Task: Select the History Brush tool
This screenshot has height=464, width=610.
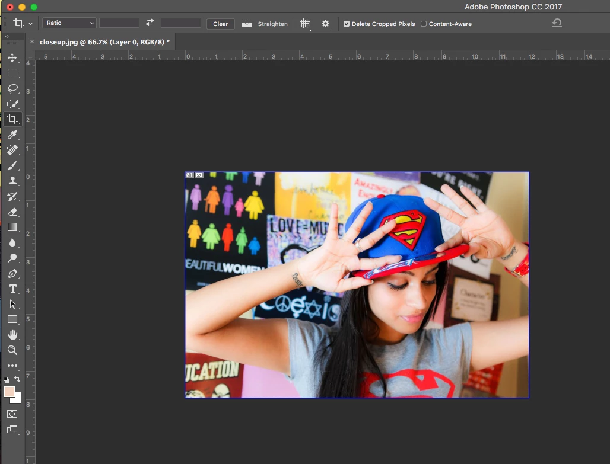Action: pos(12,196)
